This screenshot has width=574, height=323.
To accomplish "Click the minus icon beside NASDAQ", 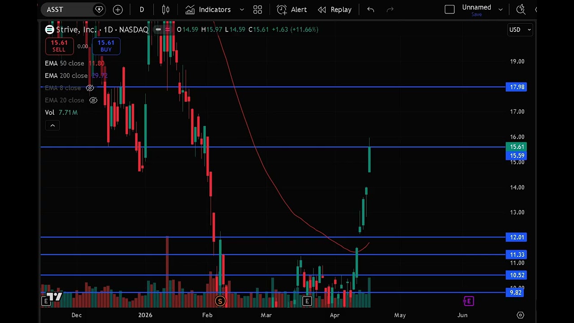I will tap(158, 30).
